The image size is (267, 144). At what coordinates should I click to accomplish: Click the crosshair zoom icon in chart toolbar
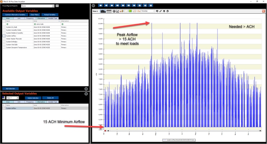click(114, 11)
